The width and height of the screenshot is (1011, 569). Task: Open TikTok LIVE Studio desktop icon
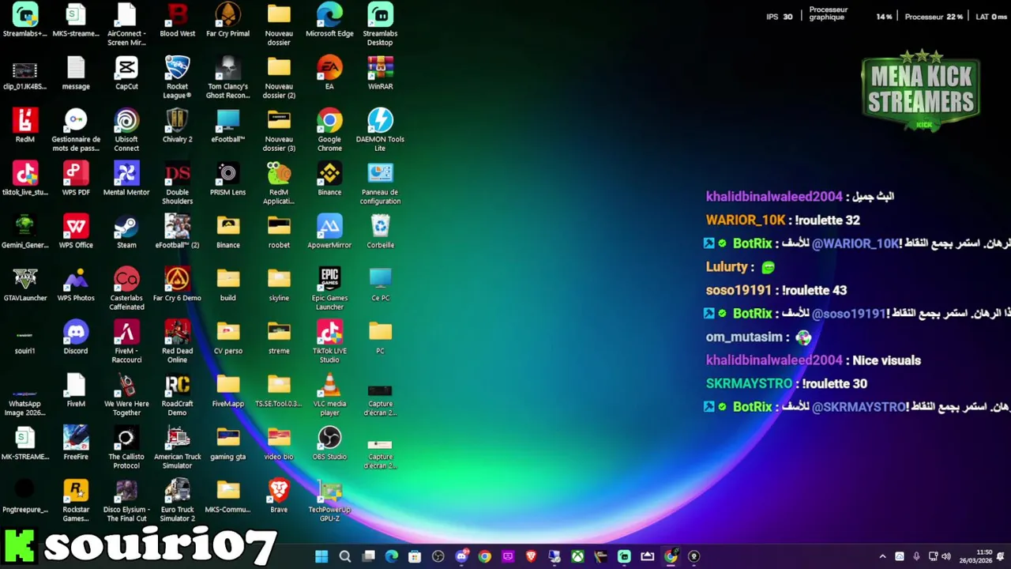329,343
